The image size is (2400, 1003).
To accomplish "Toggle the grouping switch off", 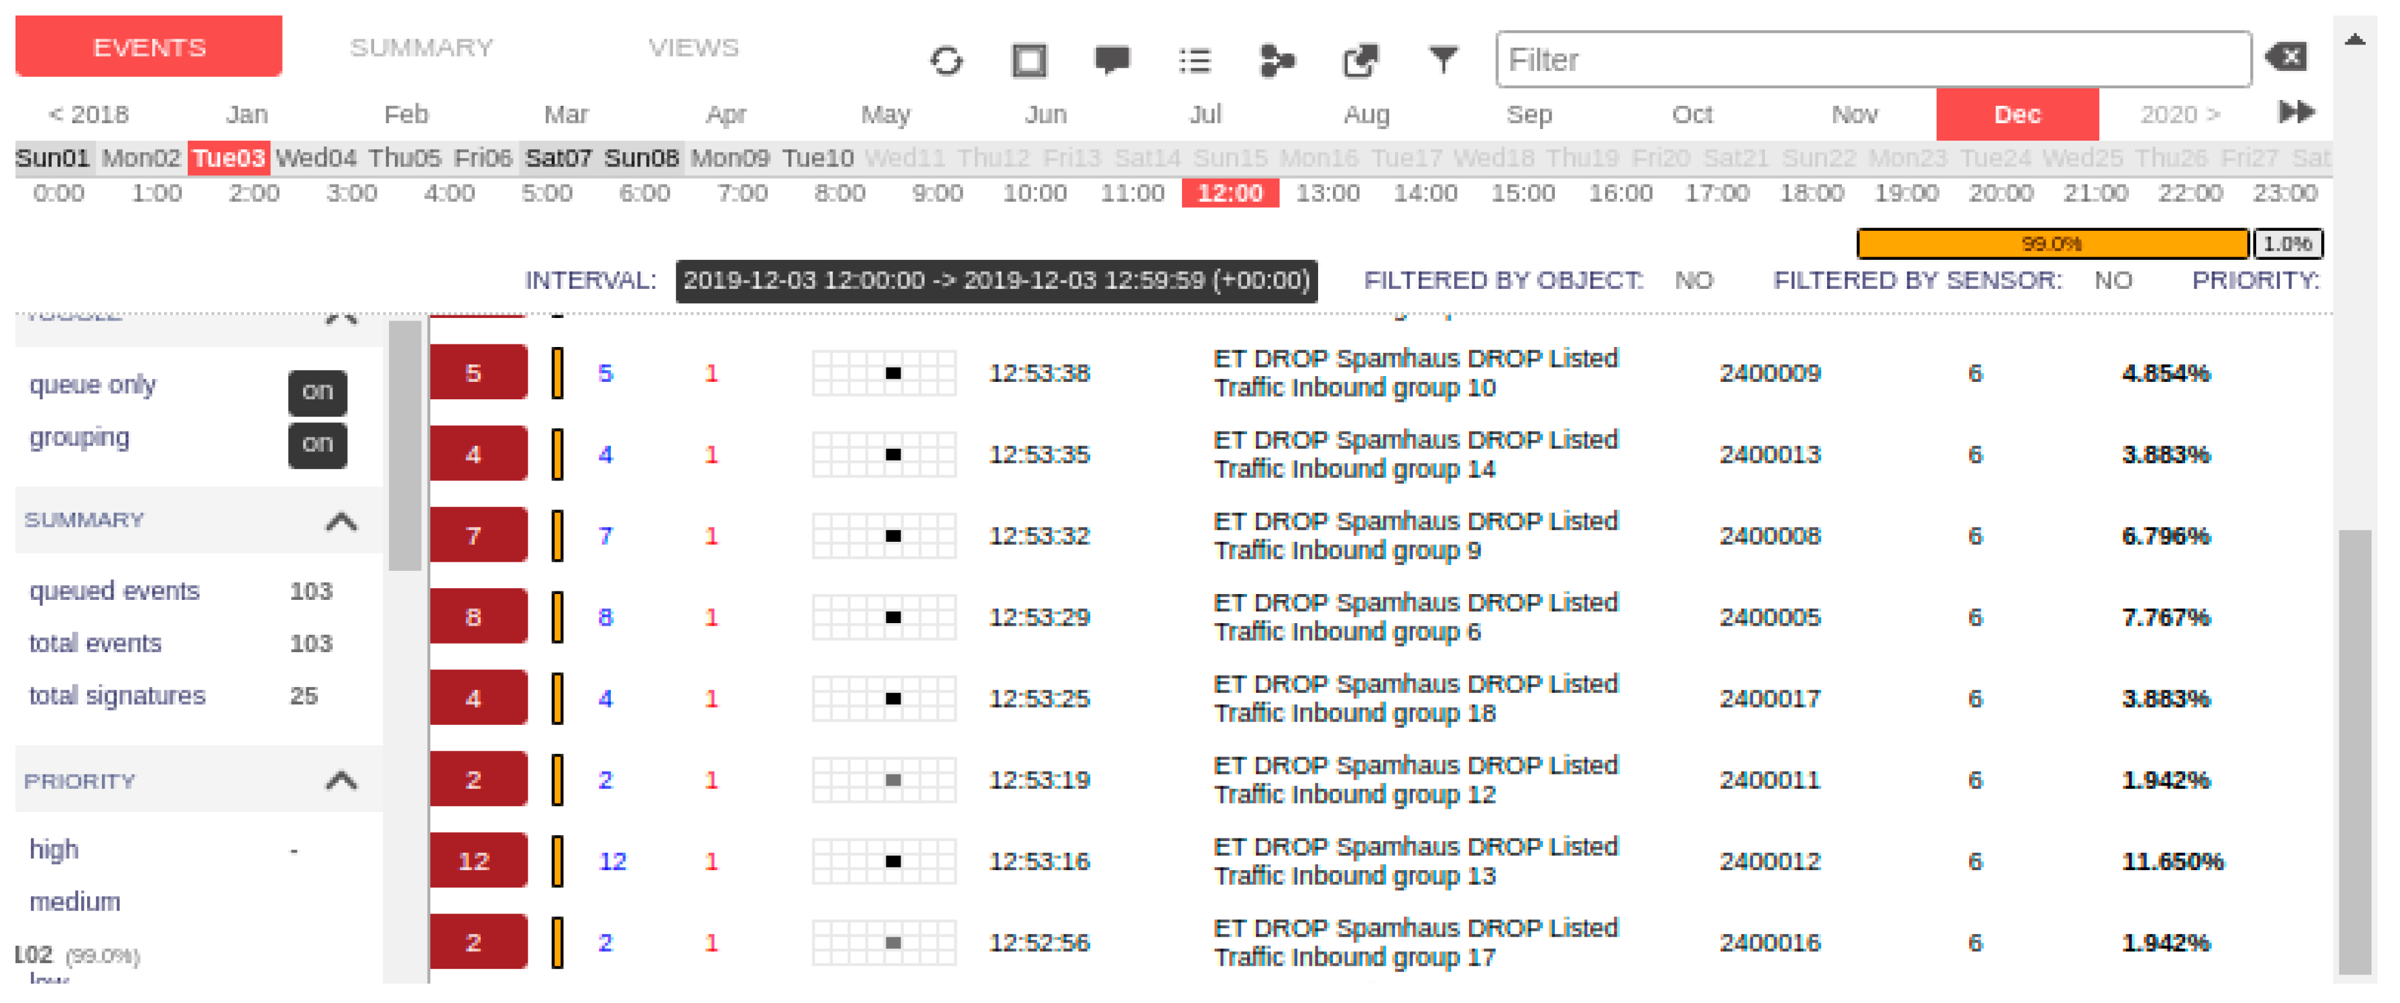I will click(317, 444).
